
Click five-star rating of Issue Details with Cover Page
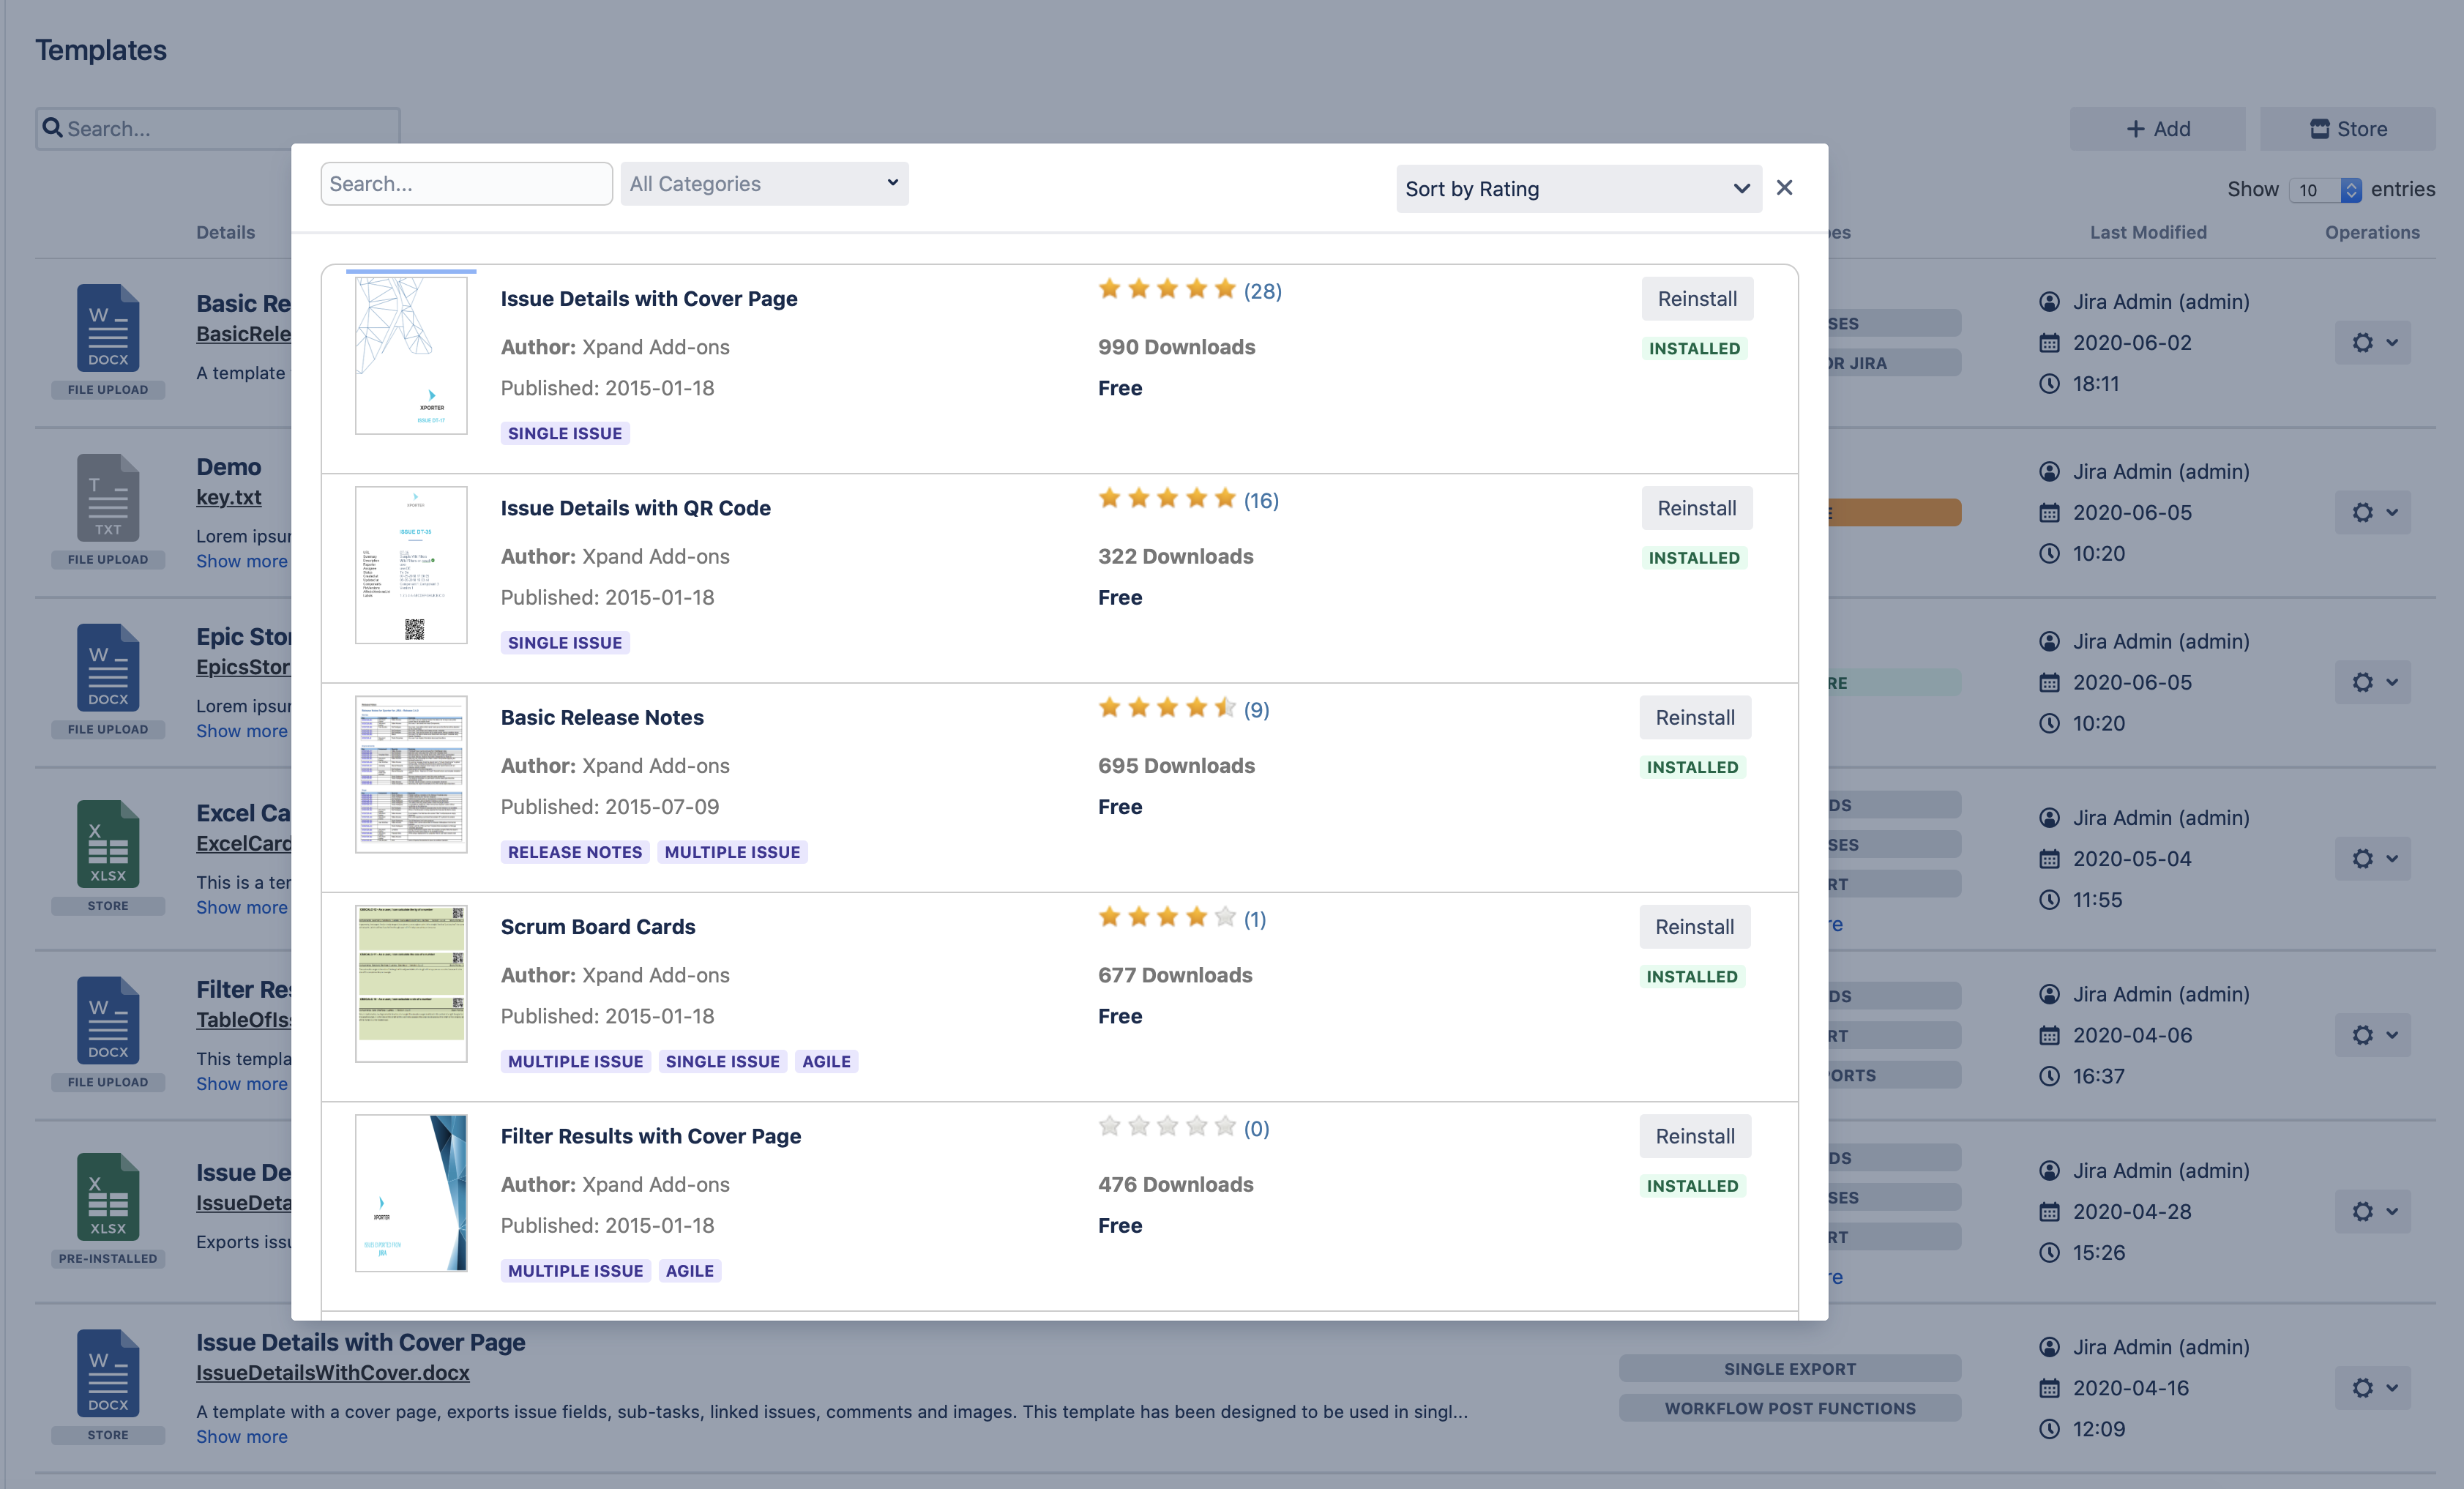(1166, 290)
